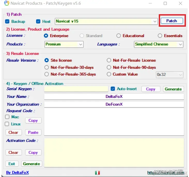This screenshot has height=177, width=189.
Task: Click the Italian flag icon at bottom
Action: (x=97, y=173)
